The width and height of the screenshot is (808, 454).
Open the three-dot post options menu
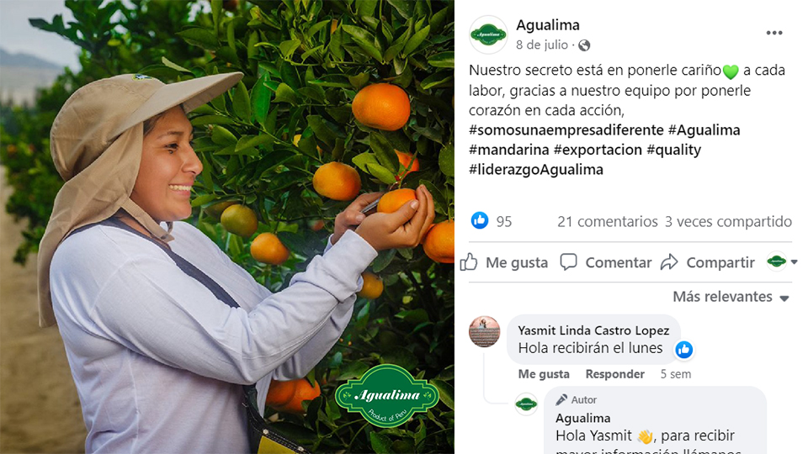(x=774, y=33)
